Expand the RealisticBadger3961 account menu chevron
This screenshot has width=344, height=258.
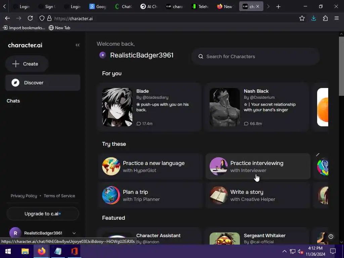click(x=74, y=233)
